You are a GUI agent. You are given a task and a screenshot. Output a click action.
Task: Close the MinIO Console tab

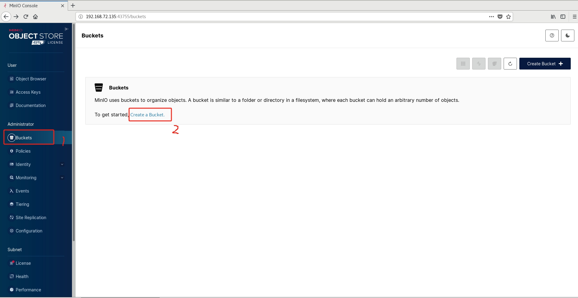pyautogui.click(x=63, y=6)
